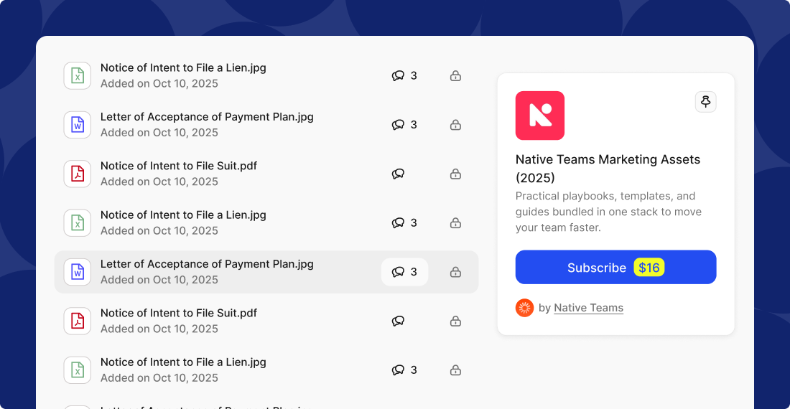790x409 pixels.
Task: Click the green spreadsheet icon of the topmost file
Action: [78, 75]
